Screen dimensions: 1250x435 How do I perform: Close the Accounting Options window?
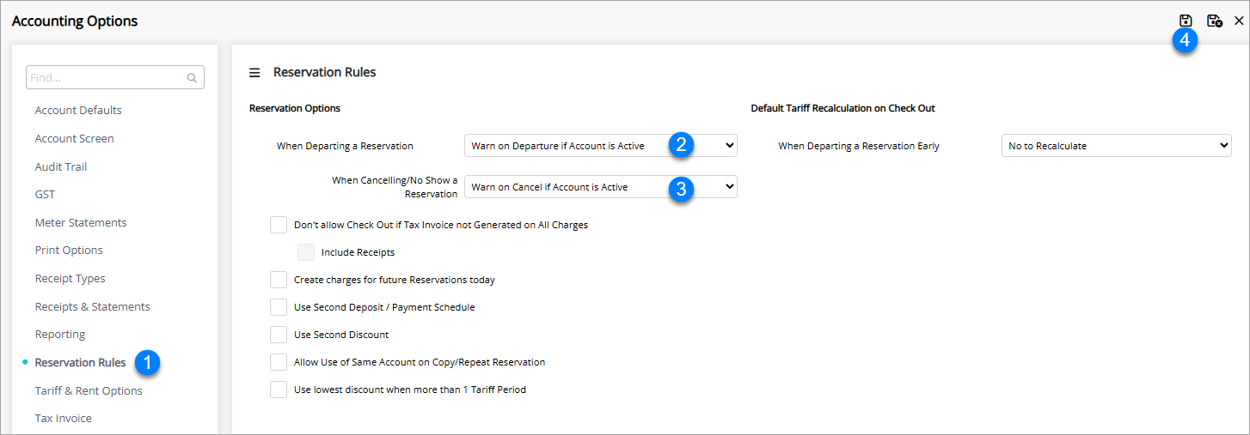point(1239,21)
